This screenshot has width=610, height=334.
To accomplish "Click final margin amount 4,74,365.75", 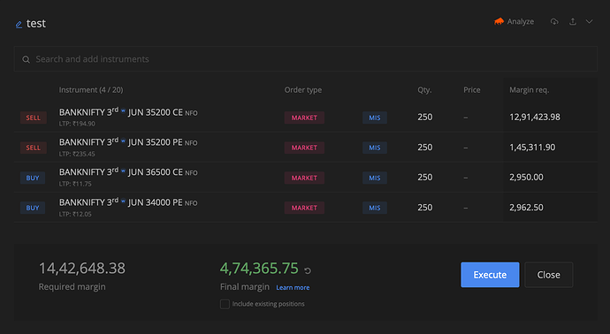I will coord(259,269).
